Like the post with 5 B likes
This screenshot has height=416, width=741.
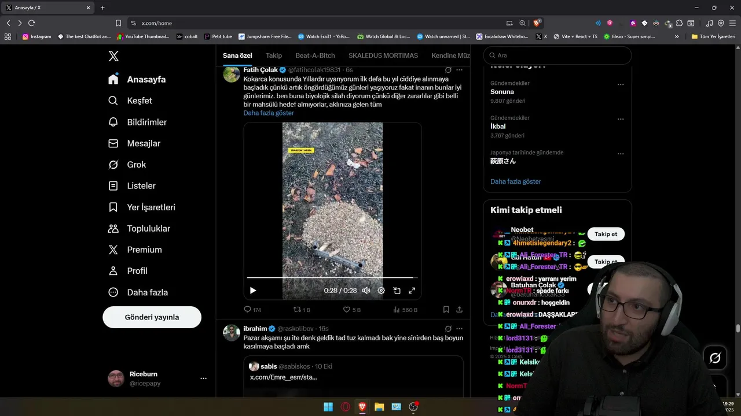(351, 310)
